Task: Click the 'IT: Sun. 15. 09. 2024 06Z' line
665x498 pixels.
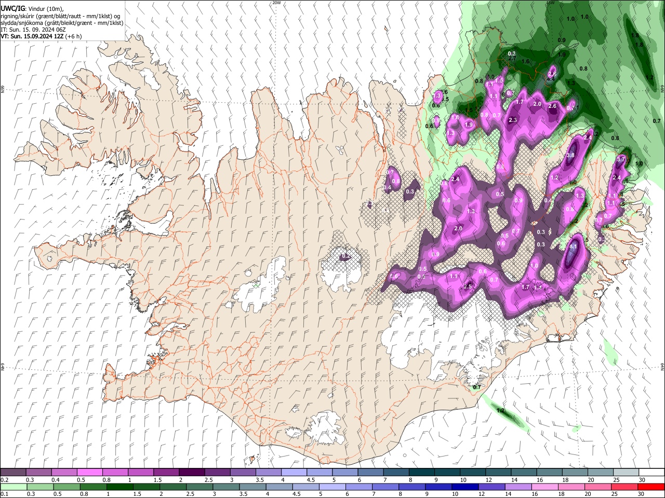Action: click(33, 30)
